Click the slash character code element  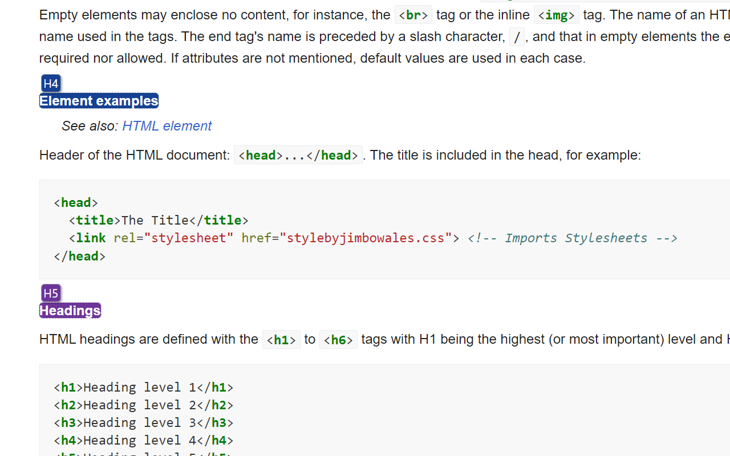point(517,36)
